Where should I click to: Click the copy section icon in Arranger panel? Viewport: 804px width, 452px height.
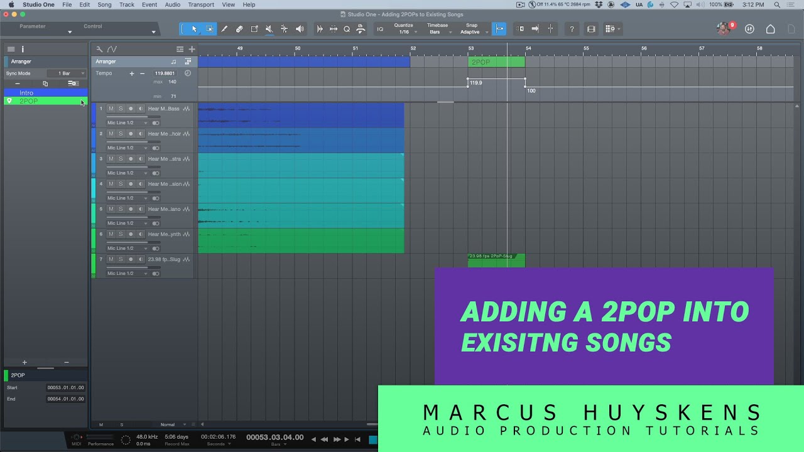click(x=45, y=83)
